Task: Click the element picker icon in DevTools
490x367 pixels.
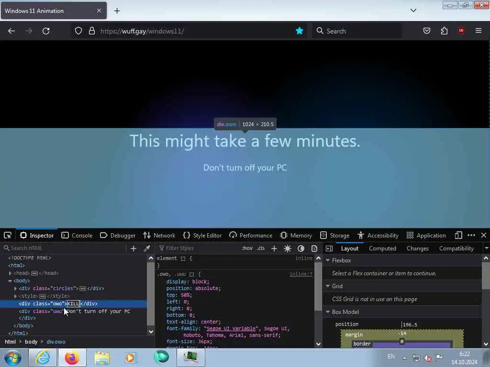Action: 8,235
